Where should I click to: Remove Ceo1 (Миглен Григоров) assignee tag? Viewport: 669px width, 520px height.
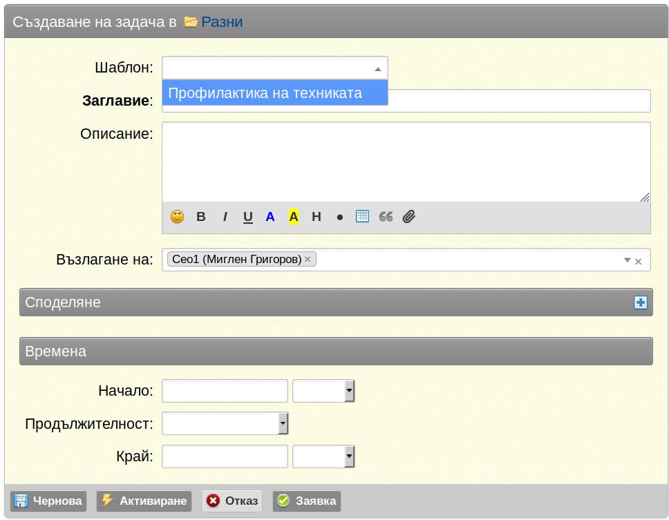307,259
